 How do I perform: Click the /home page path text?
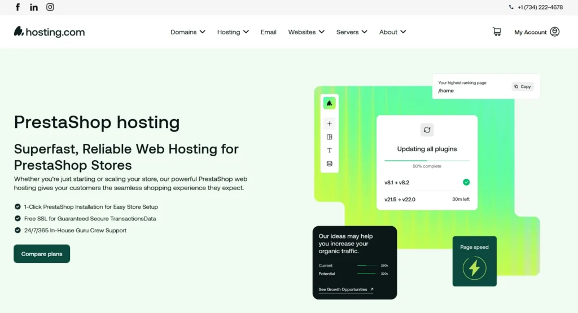click(446, 91)
